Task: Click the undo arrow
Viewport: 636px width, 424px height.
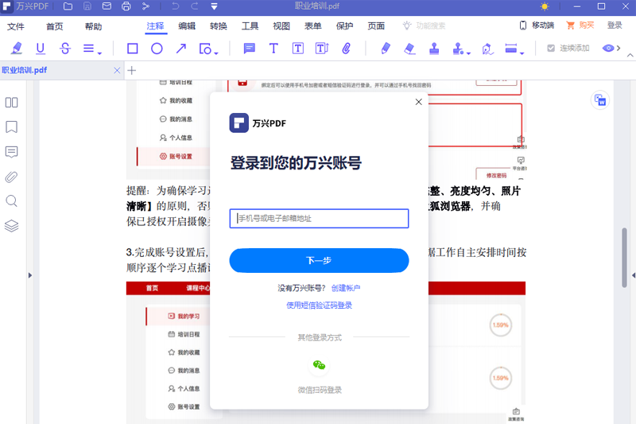Action: pyautogui.click(x=175, y=6)
